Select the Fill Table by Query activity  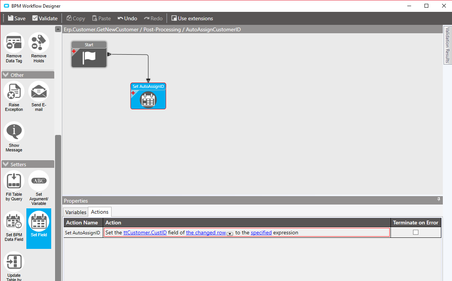click(14, 186)
